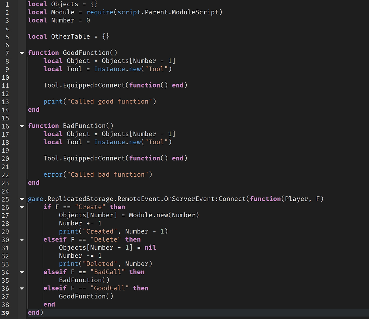
Task: Place cursor on ModuleScript in line 2
Action: pyautogui.click(x=195, y=12)
